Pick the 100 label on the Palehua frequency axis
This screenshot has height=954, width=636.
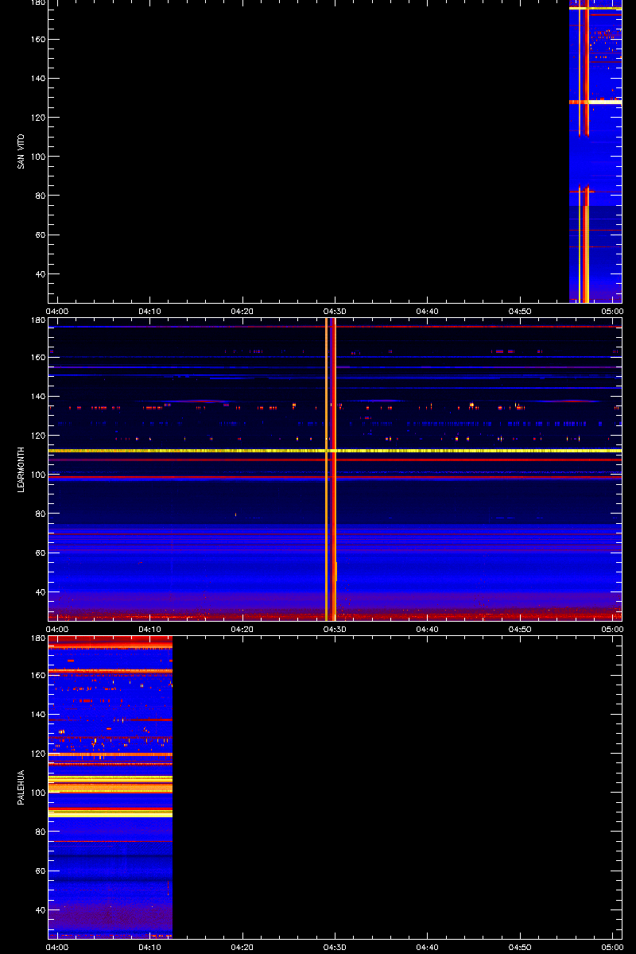pyautogui.click(x=37, y=793)
